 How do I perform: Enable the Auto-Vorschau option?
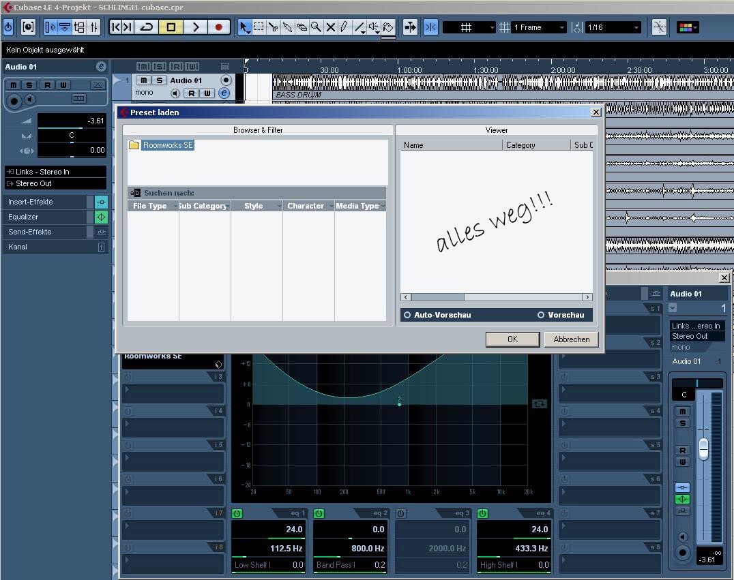438,316
